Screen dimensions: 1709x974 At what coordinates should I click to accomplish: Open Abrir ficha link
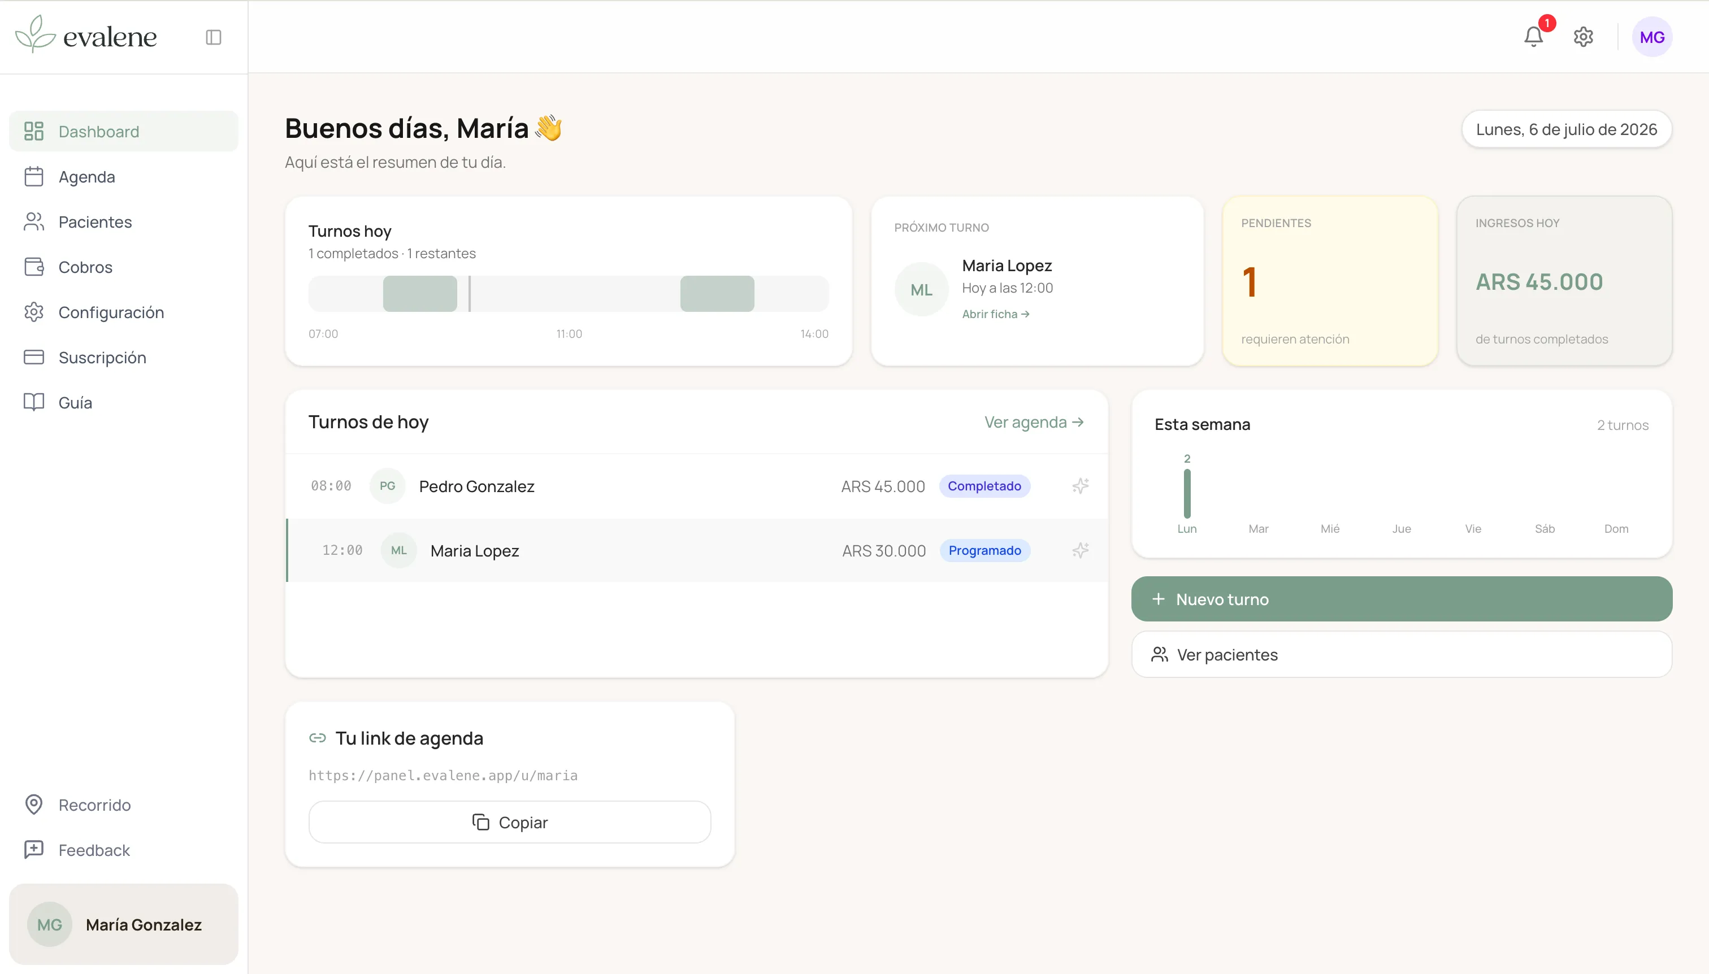click(996, 314)
